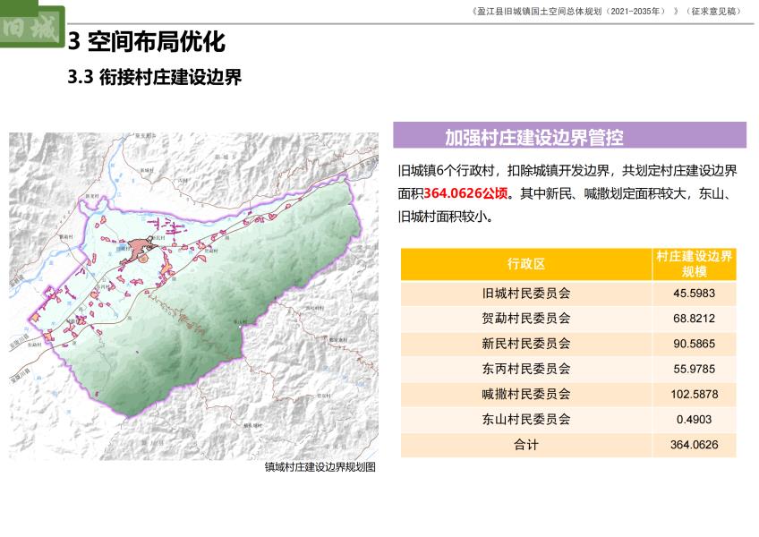Click the brown urban center on the map

click(x=141, y=248)
